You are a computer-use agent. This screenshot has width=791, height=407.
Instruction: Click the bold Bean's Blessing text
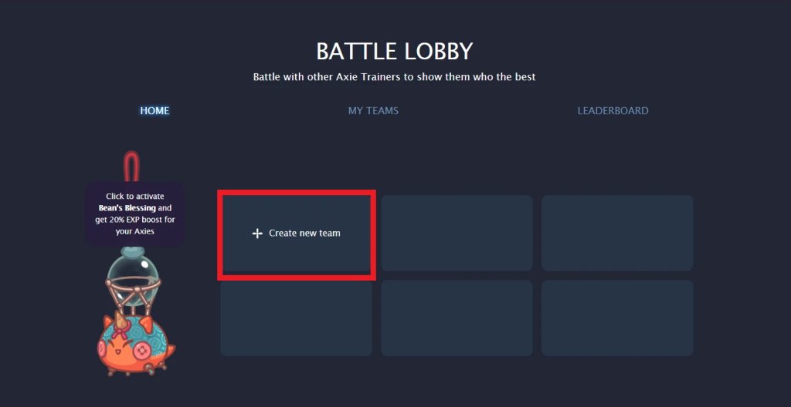[127, 208]
